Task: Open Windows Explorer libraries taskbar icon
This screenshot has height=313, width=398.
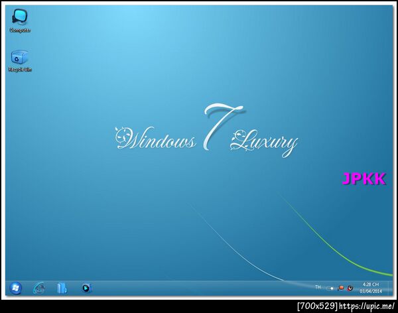Action: point(62,288)
